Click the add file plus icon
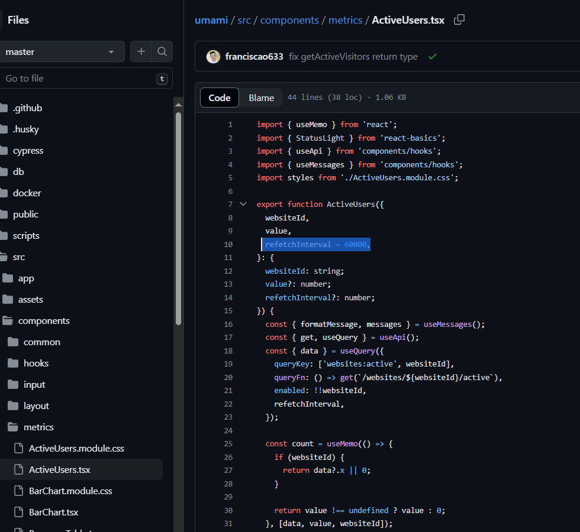 (141, 51)
